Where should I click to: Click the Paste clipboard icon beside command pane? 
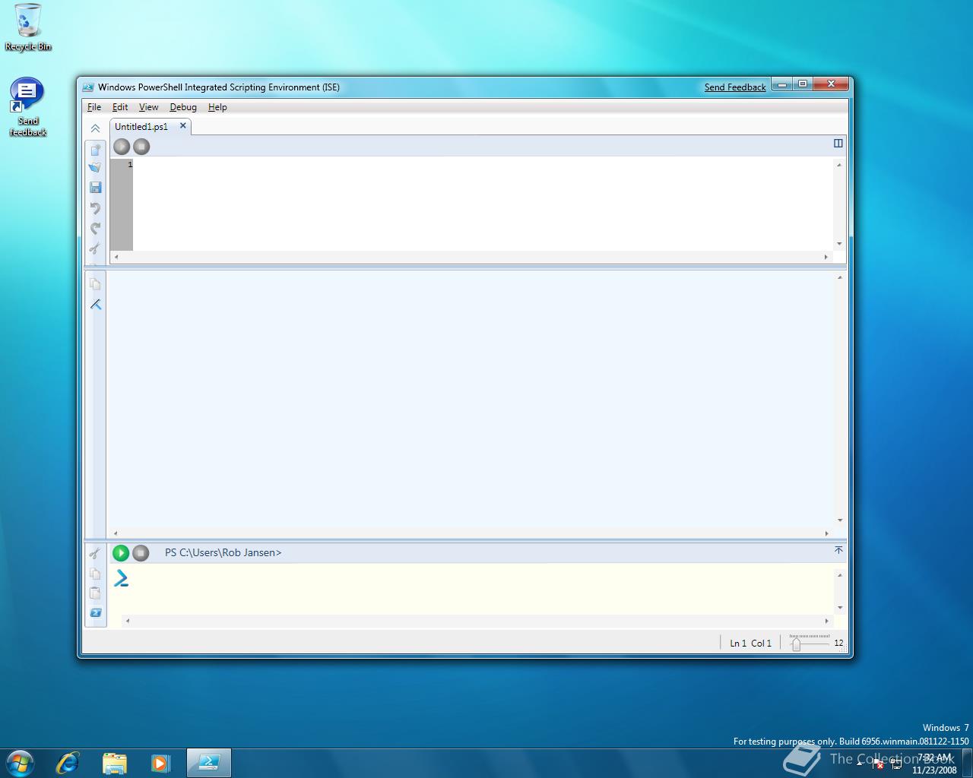95,593
